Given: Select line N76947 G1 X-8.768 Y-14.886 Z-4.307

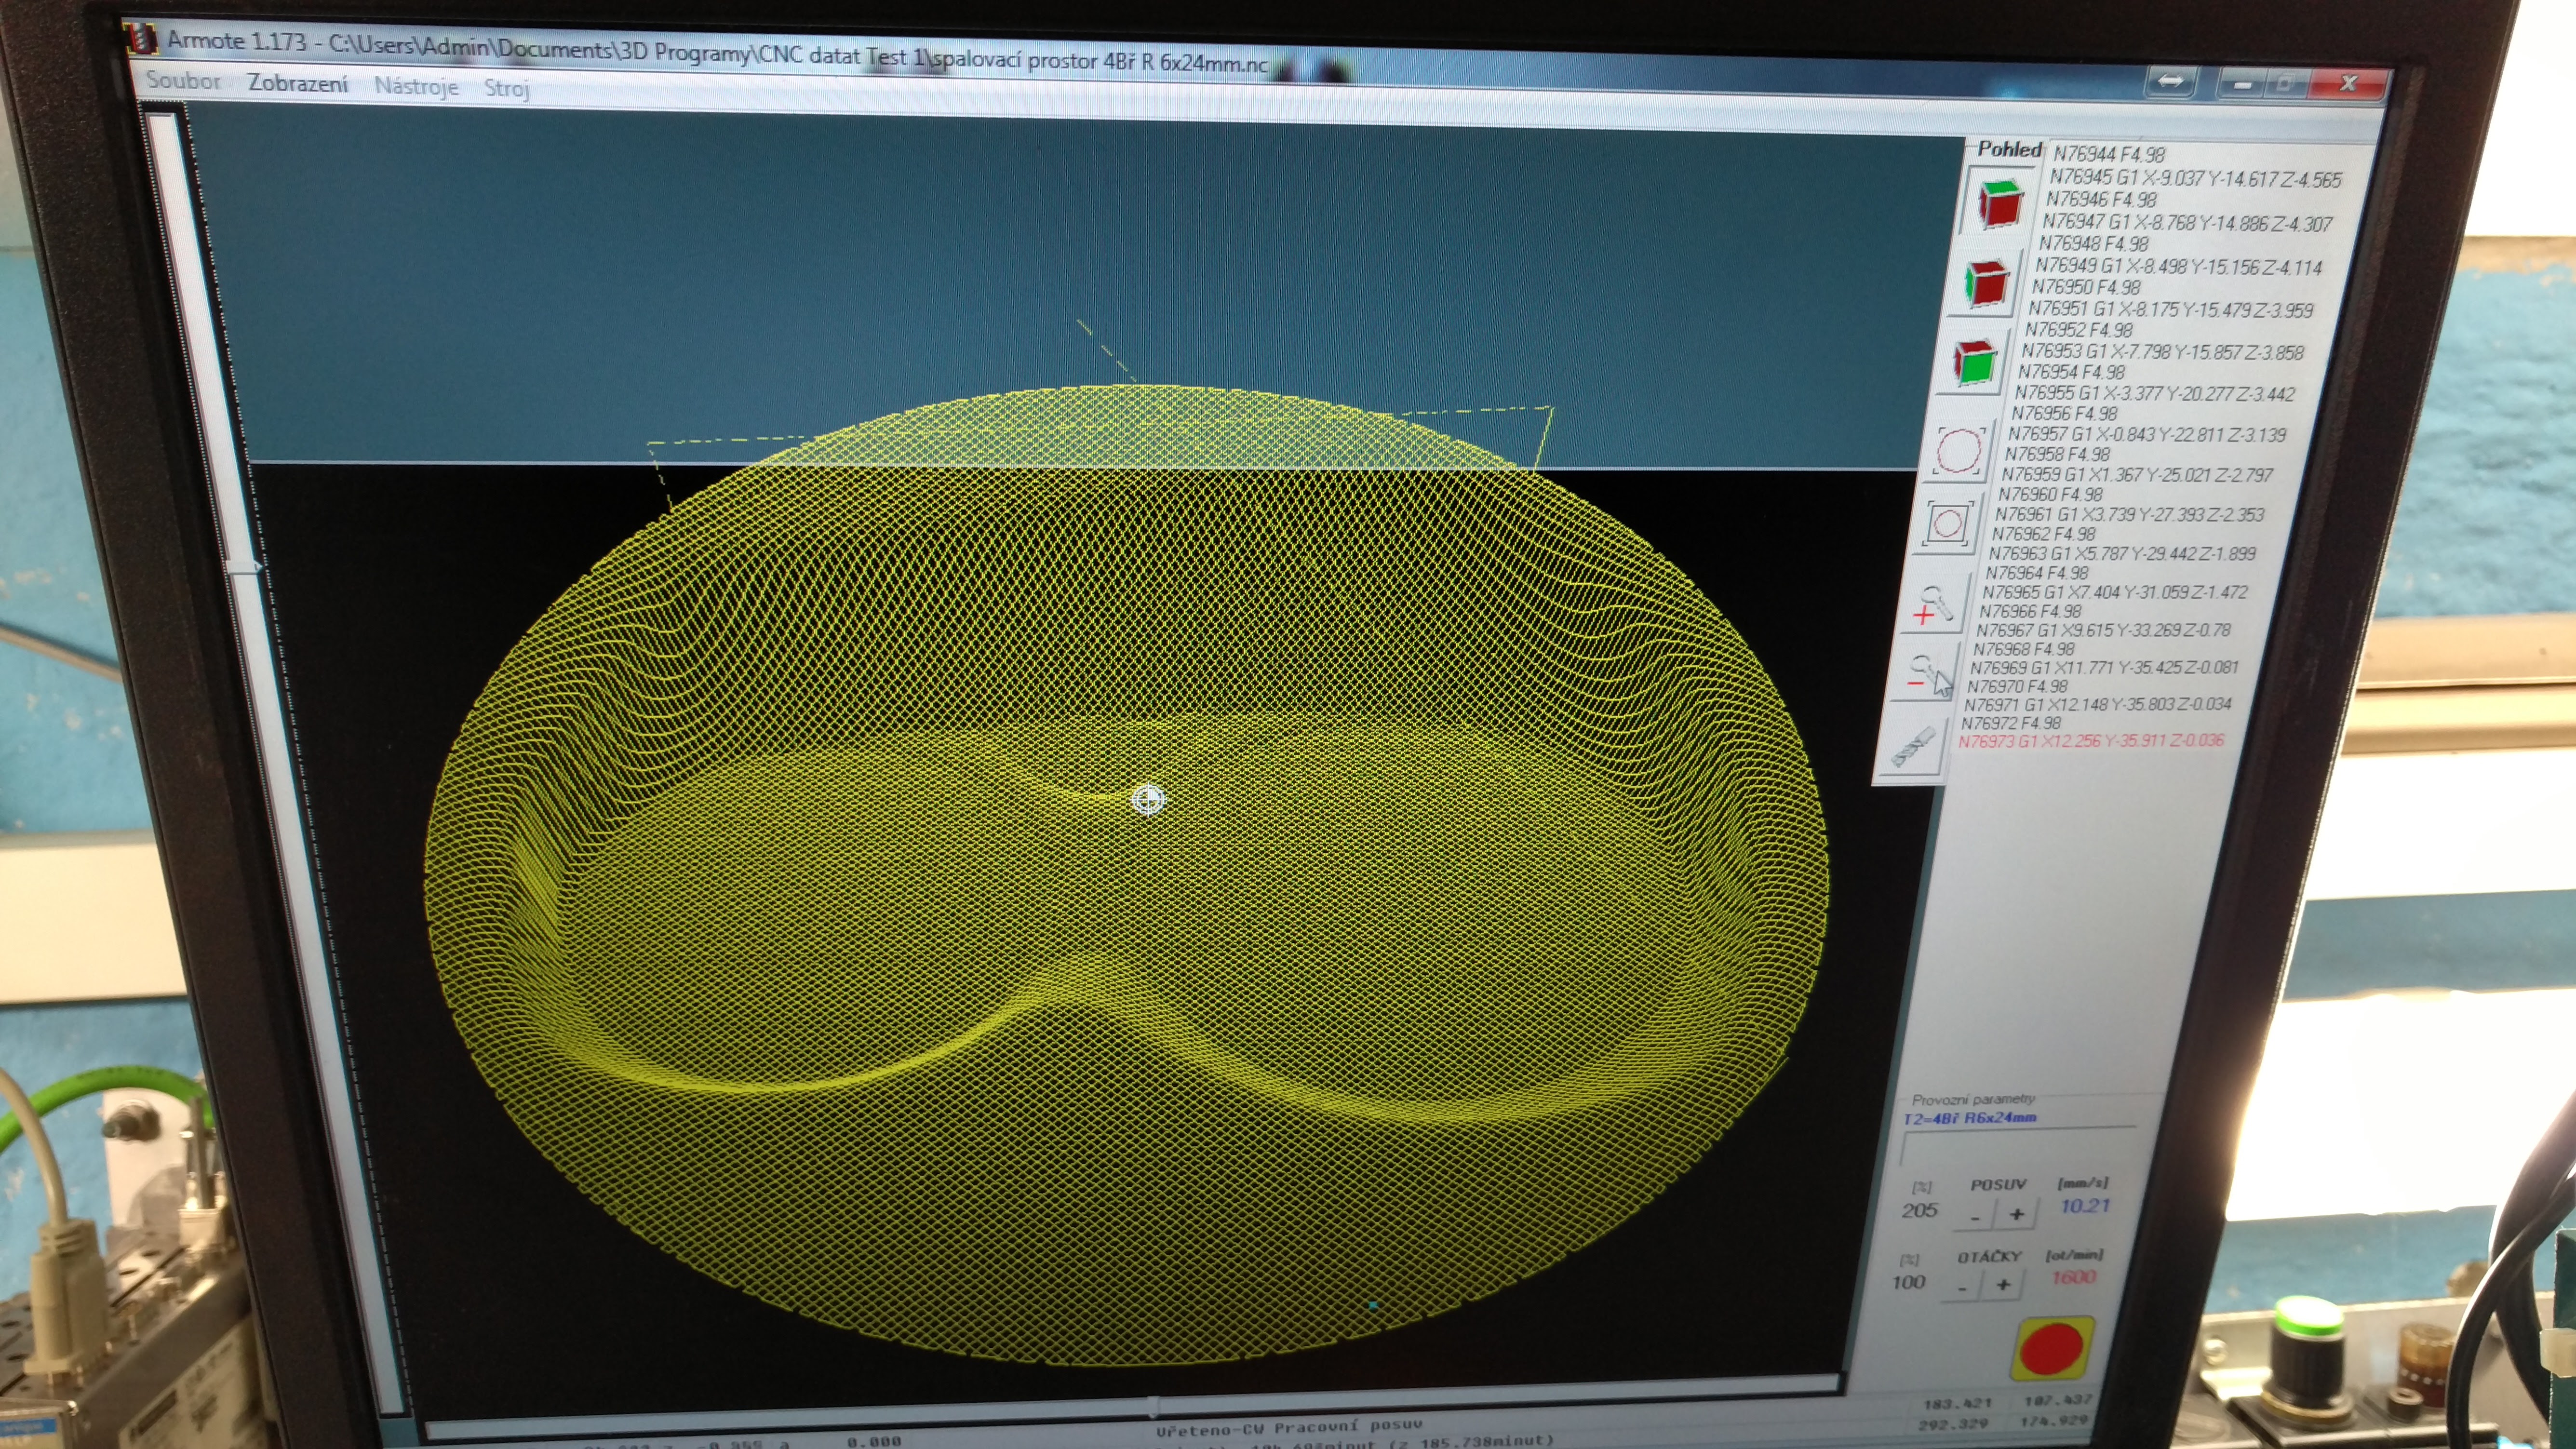Looking at the screenshot, I should tap(2187, 222).
